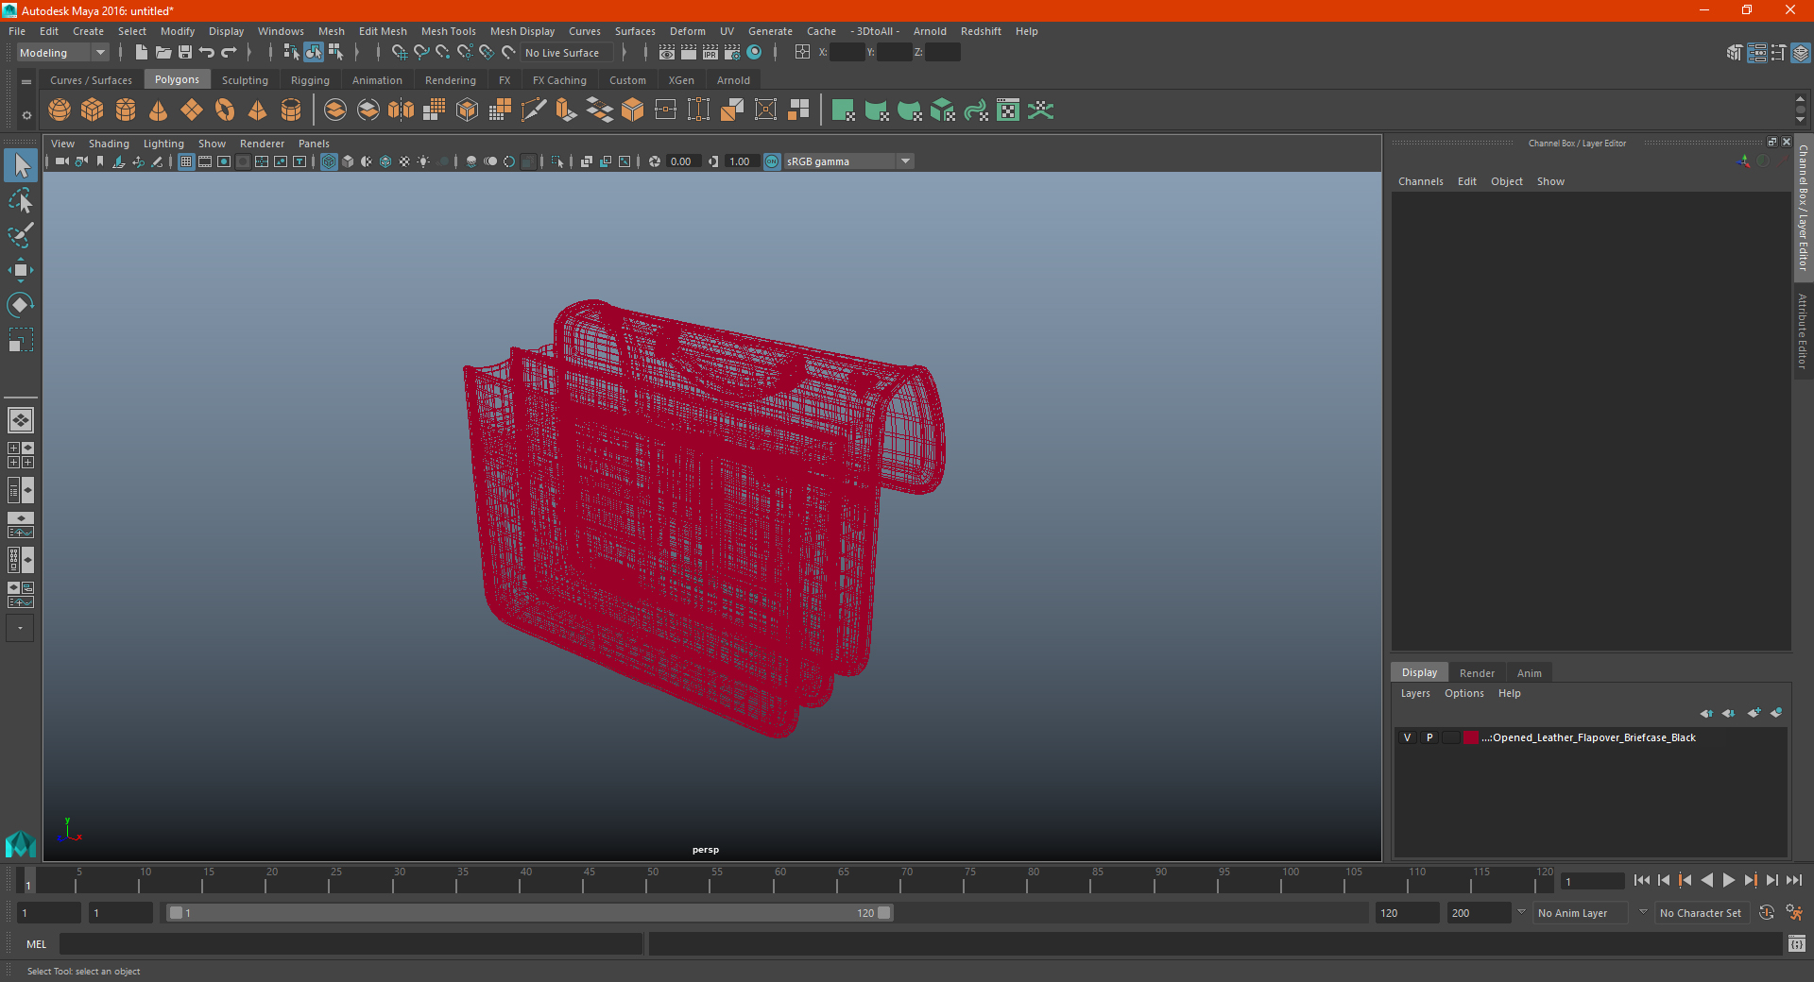Click the IPR render icon
Image resolution: width=1814 pixels, height=982 pixels.
(x=710, y=53)
